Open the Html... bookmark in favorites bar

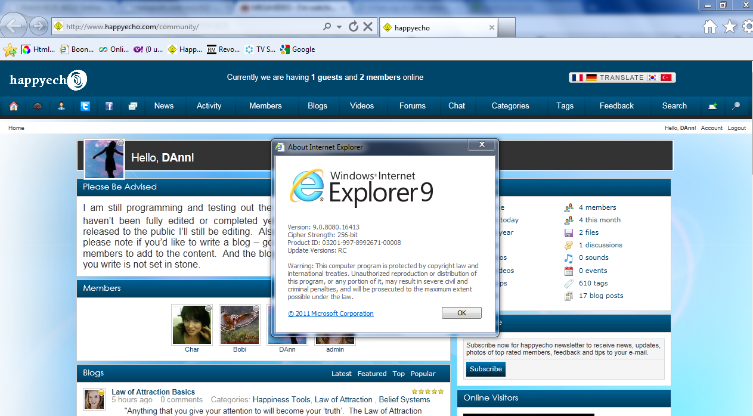click(x=38, y=49)
